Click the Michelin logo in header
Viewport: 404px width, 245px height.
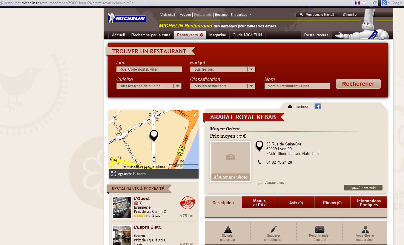(x=127, y=19)
